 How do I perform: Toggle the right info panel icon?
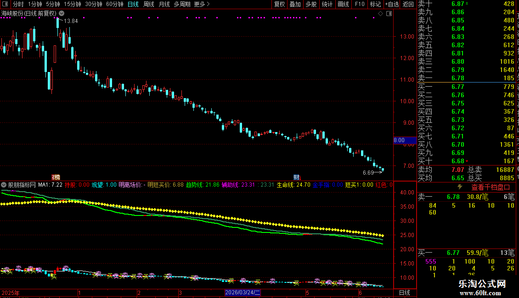pos(389,13)
